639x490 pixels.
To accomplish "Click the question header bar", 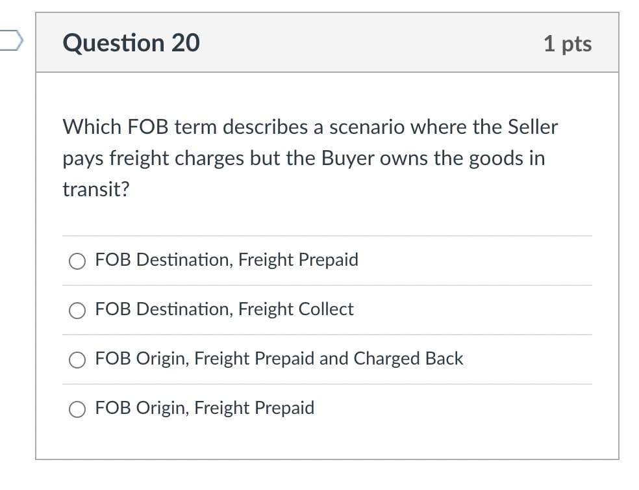I will tap(325, 43).
